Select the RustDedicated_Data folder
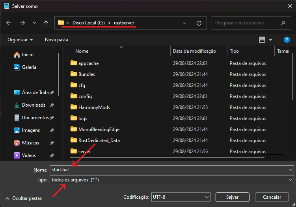Image resolution: width=296 pixels, height=207 pixels. pos(95,140)
